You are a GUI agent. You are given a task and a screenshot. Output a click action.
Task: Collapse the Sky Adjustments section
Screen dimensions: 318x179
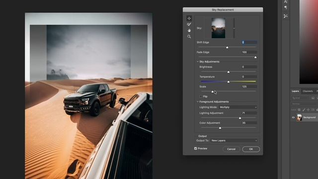pos(198,62)
